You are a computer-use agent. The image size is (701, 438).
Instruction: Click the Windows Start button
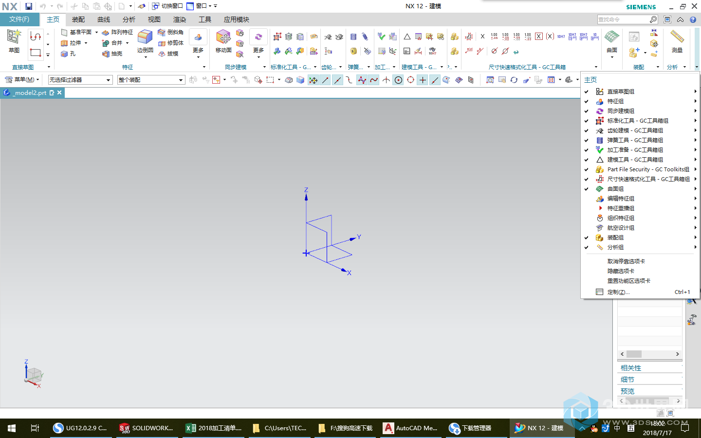point(12,428)
